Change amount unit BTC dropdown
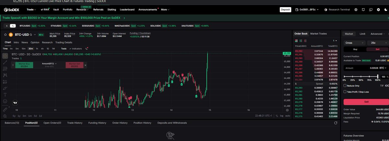The width and height of the screenshot is (389, 141). (383, 68)
